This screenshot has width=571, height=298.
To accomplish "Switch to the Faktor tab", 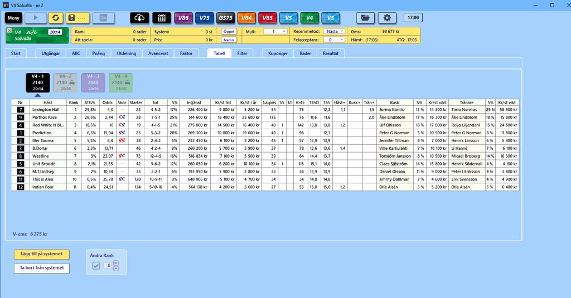I will tap(186, 53).
